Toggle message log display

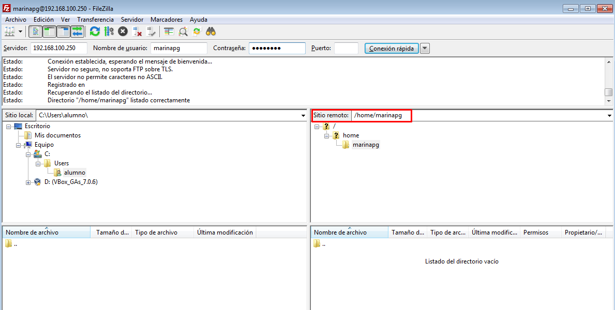[36, 32]
